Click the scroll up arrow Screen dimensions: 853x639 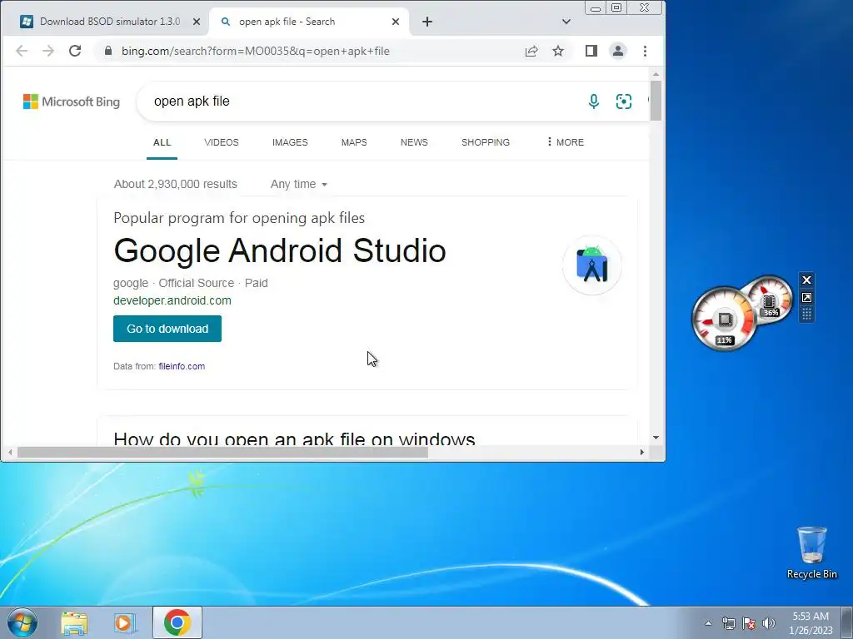click(x=656, y=74)
